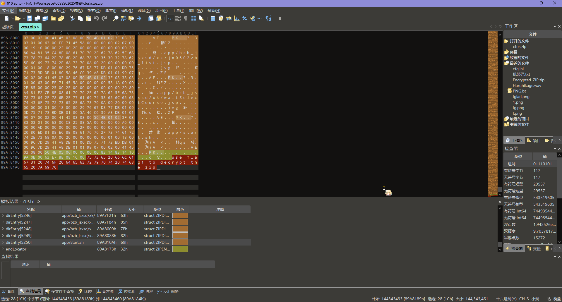Click the Histogram toolbar icon
The image size is (562, 302).
point(237,18)
